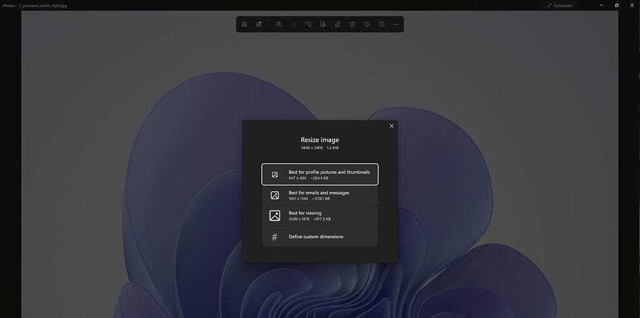This screenshot has width=640, height=318.
Task: Open 'Define custom dimensions' option
Action: [319, 237]
